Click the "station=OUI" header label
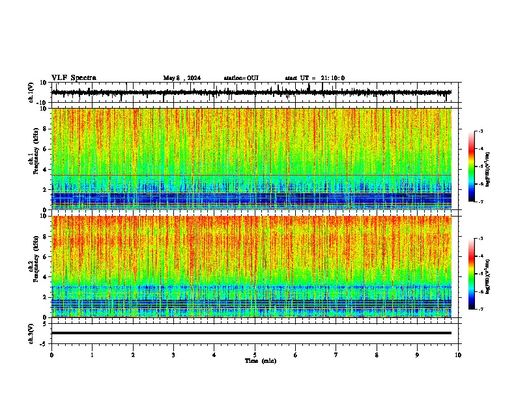This screenshot has height=398, width=516. 241,78
